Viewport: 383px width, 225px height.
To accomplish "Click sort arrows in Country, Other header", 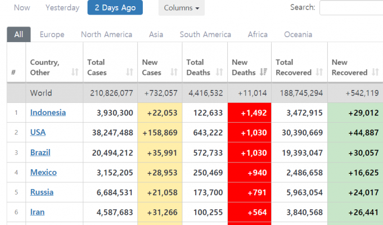I will click(75, 73).
